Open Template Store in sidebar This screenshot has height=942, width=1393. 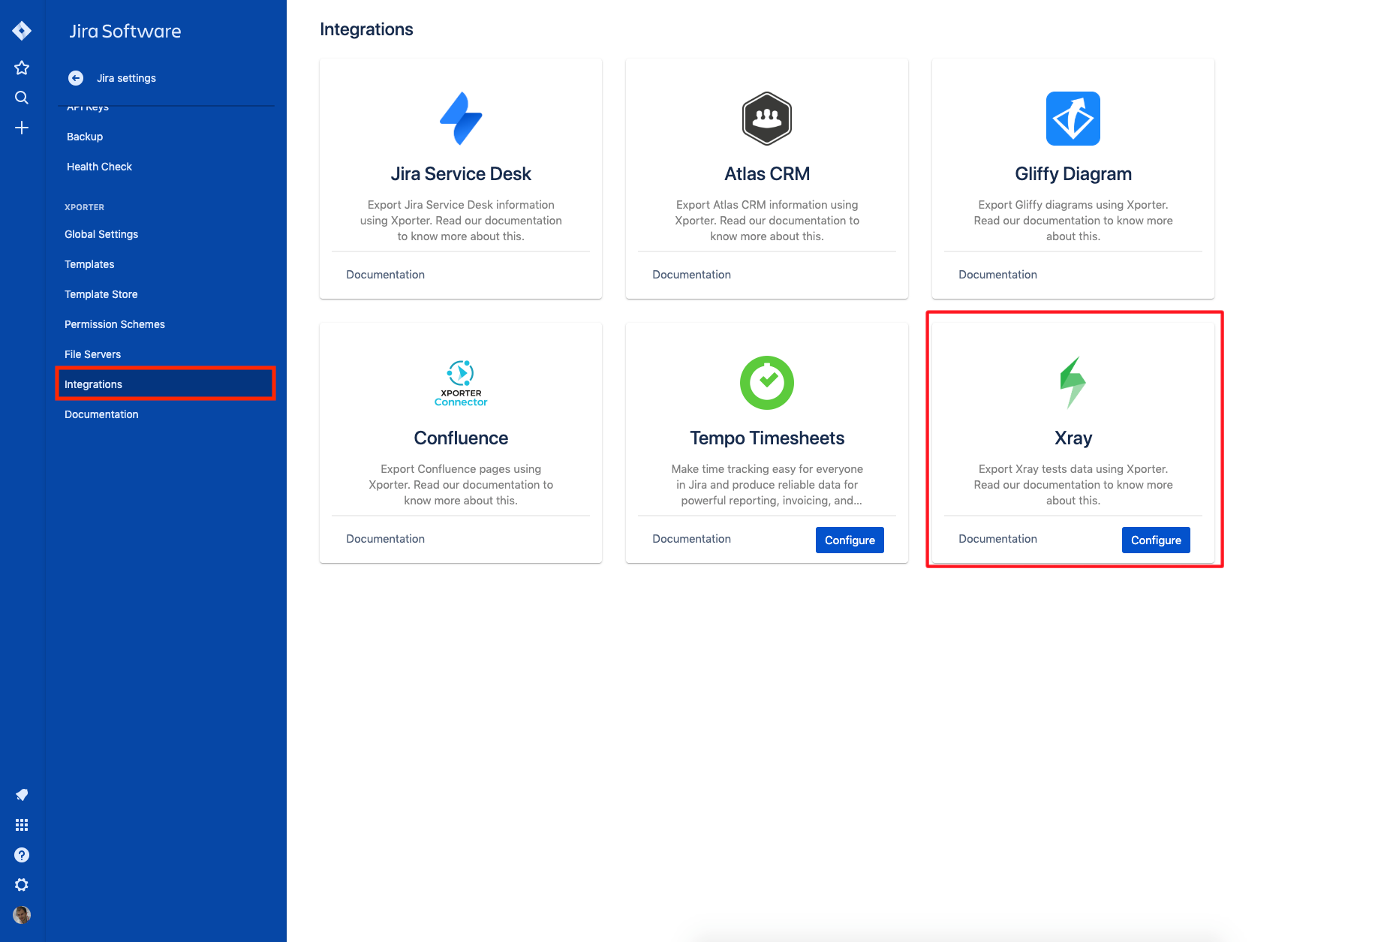click(101, 294)
